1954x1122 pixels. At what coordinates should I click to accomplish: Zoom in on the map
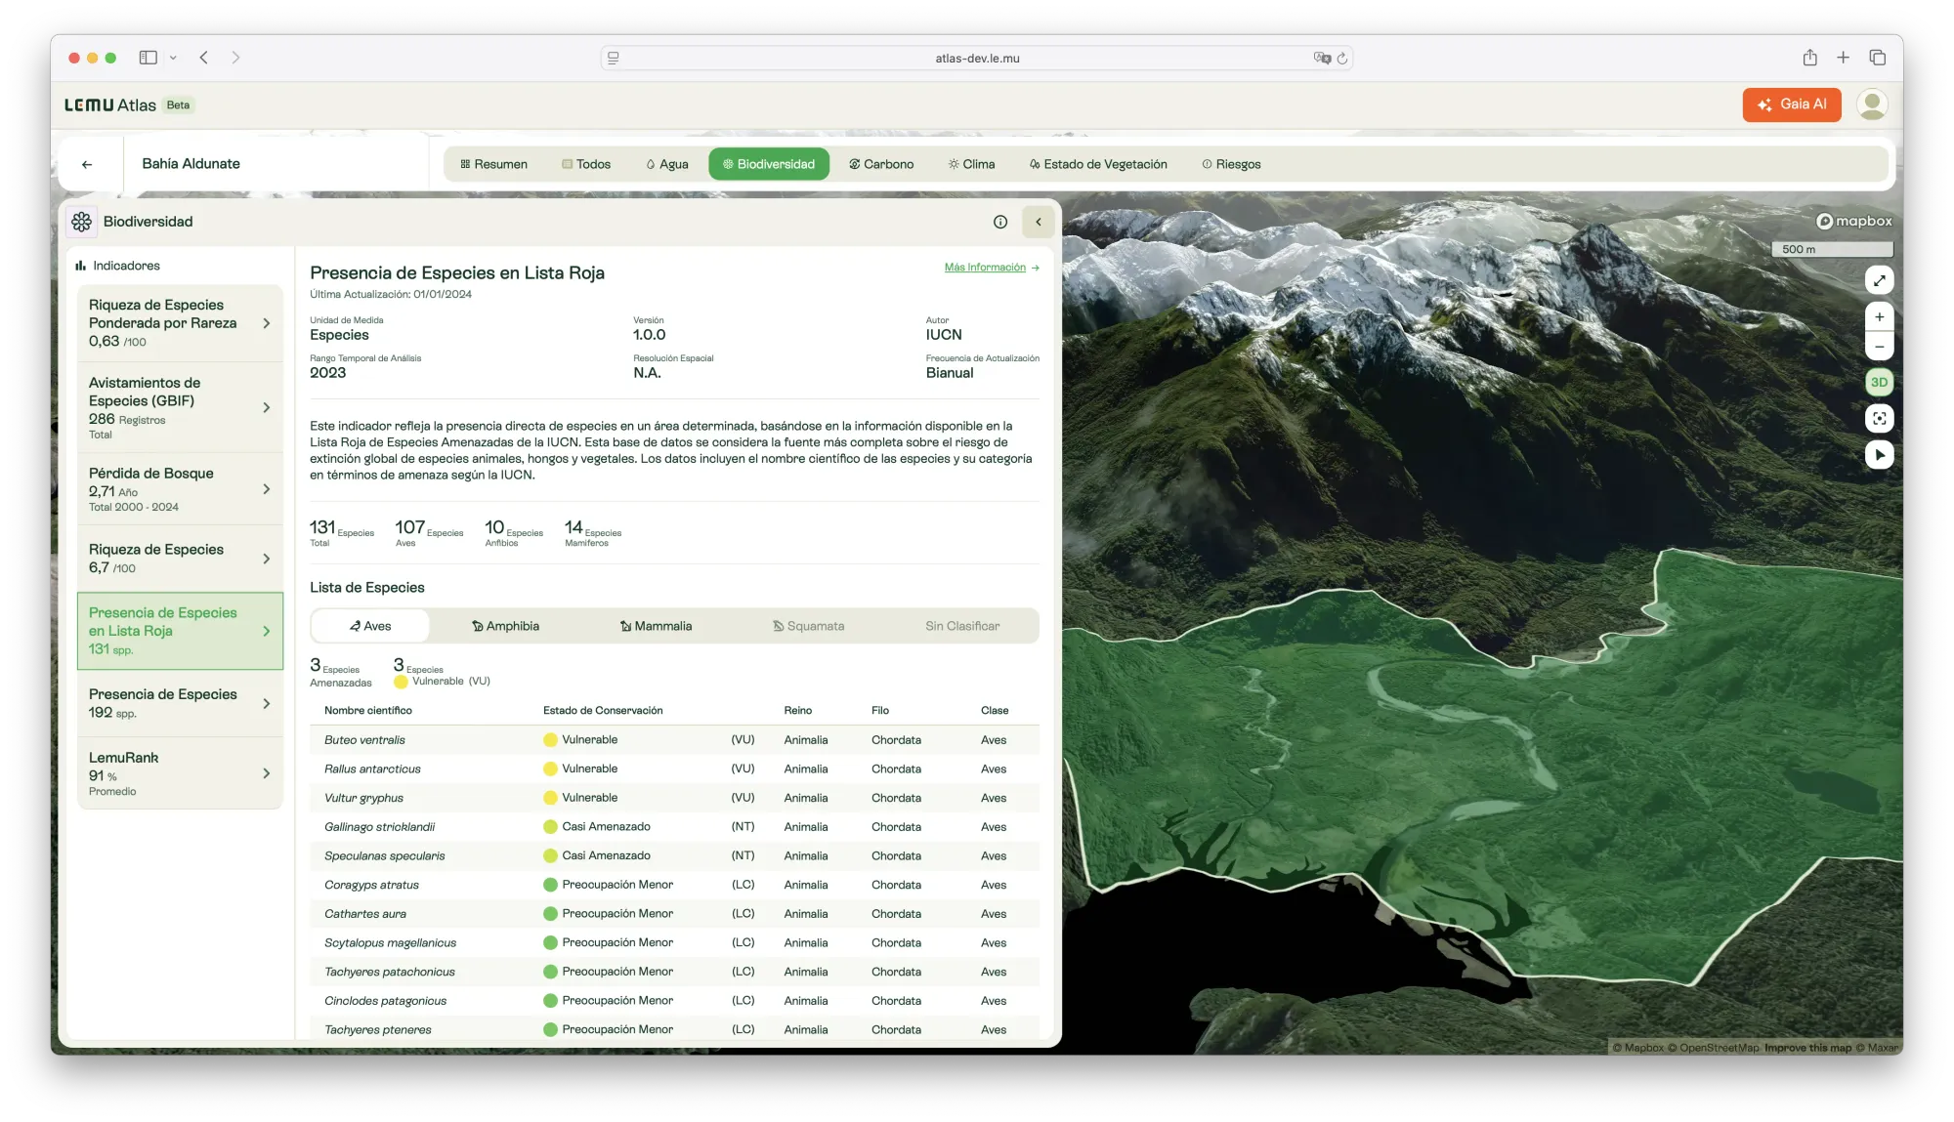point(1879,317)
